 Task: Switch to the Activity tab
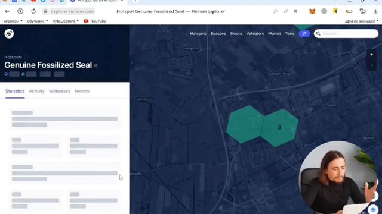36,91
